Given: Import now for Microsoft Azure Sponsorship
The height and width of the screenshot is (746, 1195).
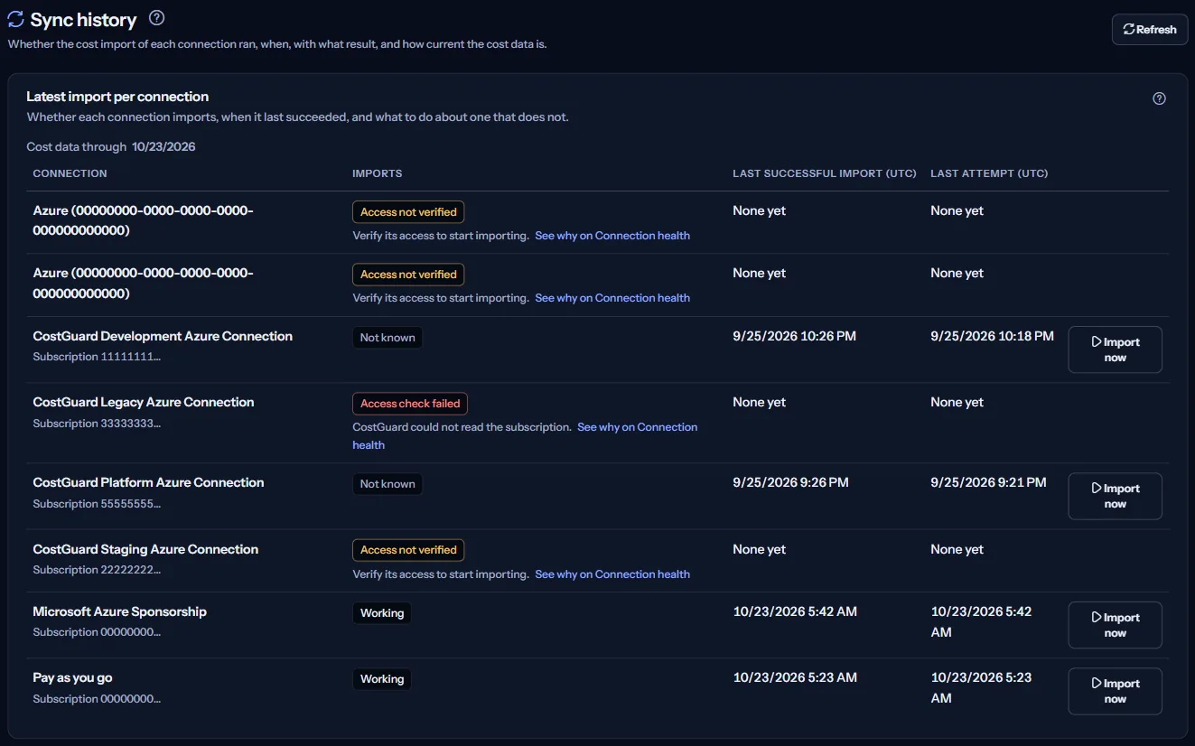Looking at the screenshot, I should [1115, 625].
